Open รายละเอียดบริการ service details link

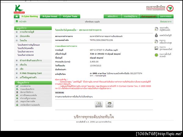pyautogui.click(x=27, y=89)
